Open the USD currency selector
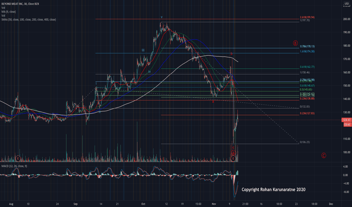Image resolution: width=352 pixels, height=207 pixels. tap(347, 4)
